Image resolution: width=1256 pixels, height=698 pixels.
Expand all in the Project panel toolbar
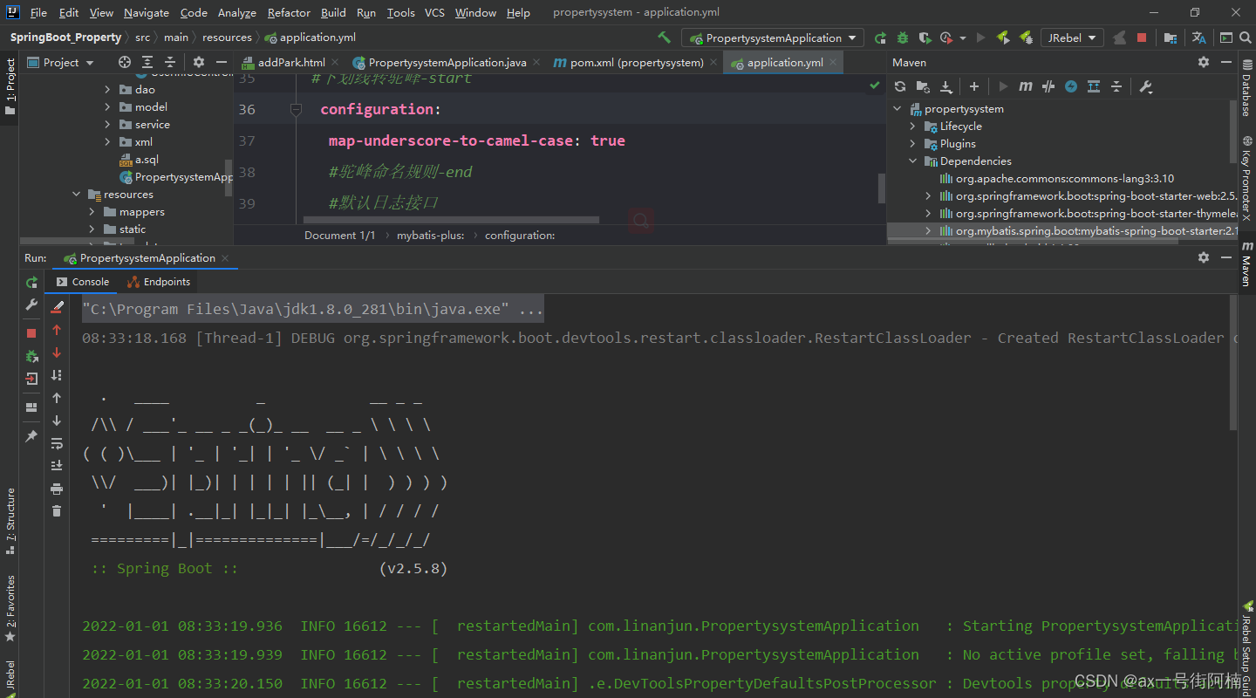tap(147, 62)
